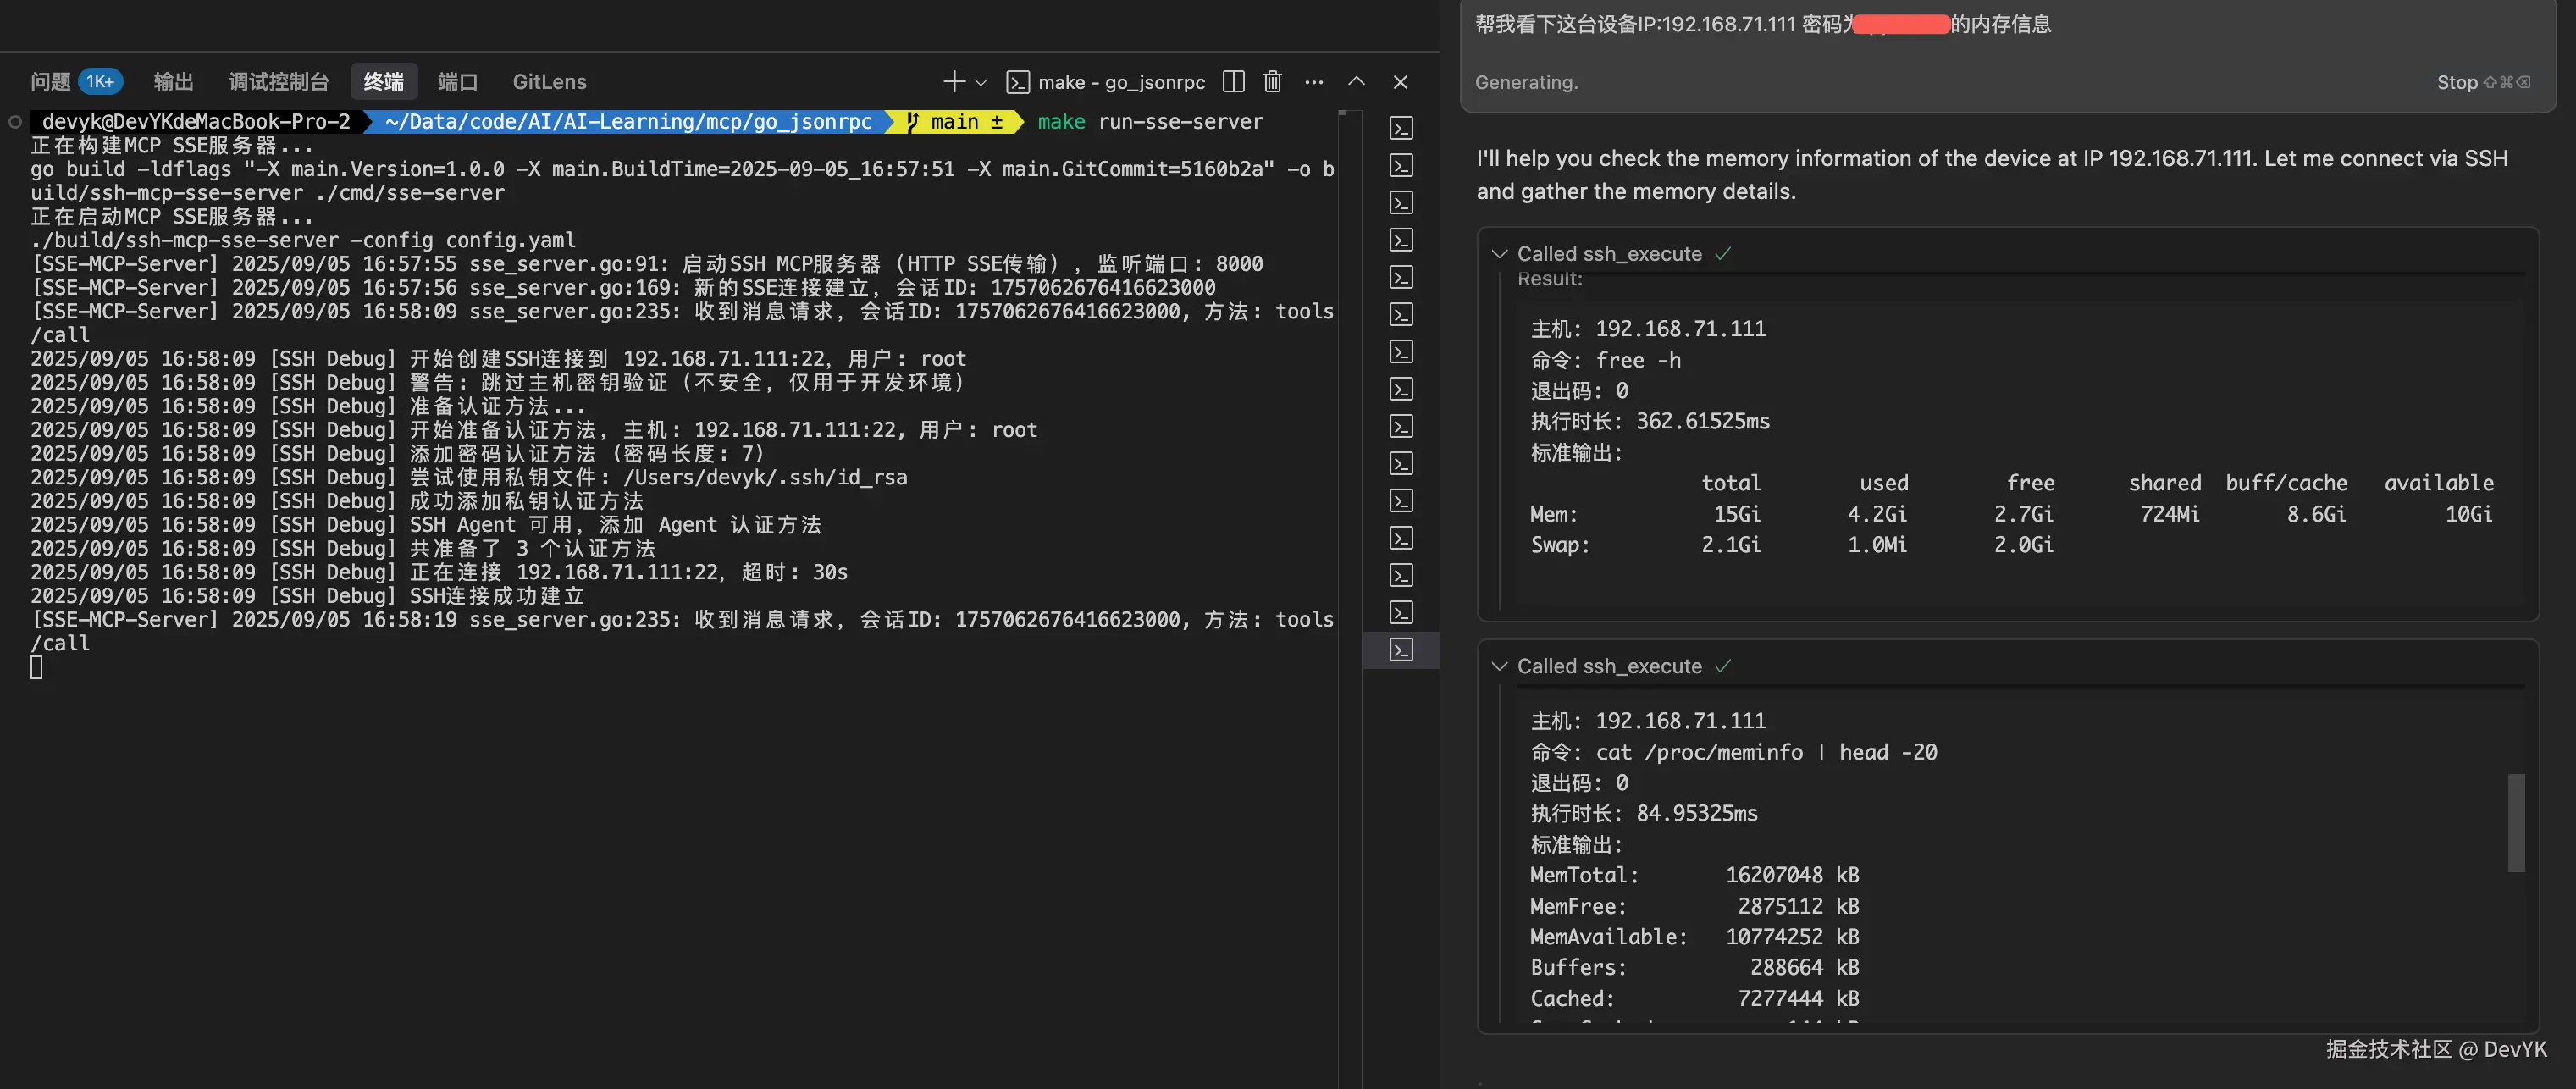Open the 调试控制台 debug console tab
Viewport: 2576px width, 1089px height.
click(x=278, y=82)
